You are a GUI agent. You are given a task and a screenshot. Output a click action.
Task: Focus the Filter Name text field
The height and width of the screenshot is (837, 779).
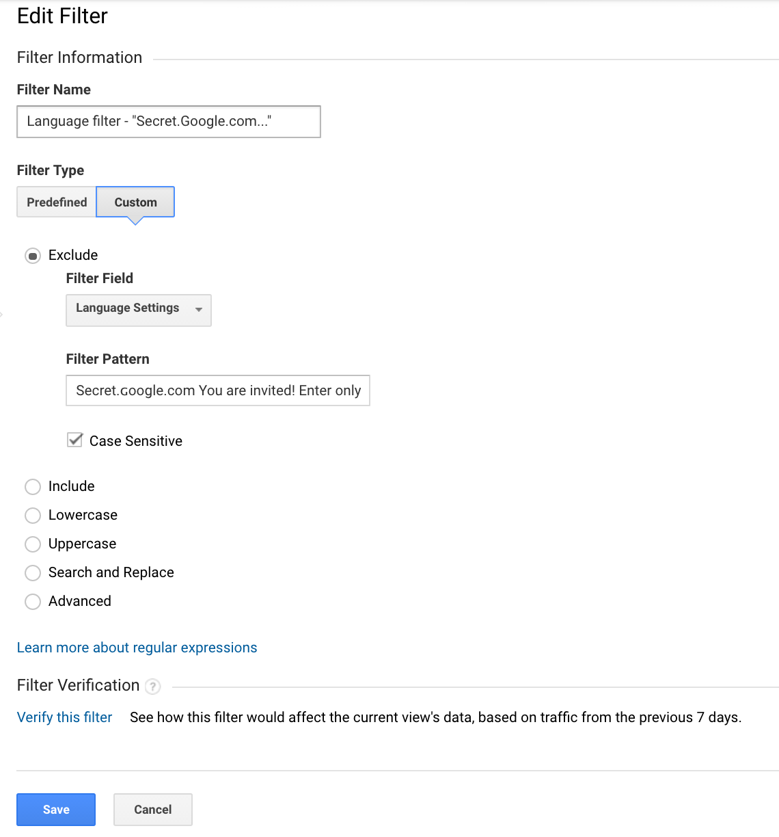(x=169, y=122)
